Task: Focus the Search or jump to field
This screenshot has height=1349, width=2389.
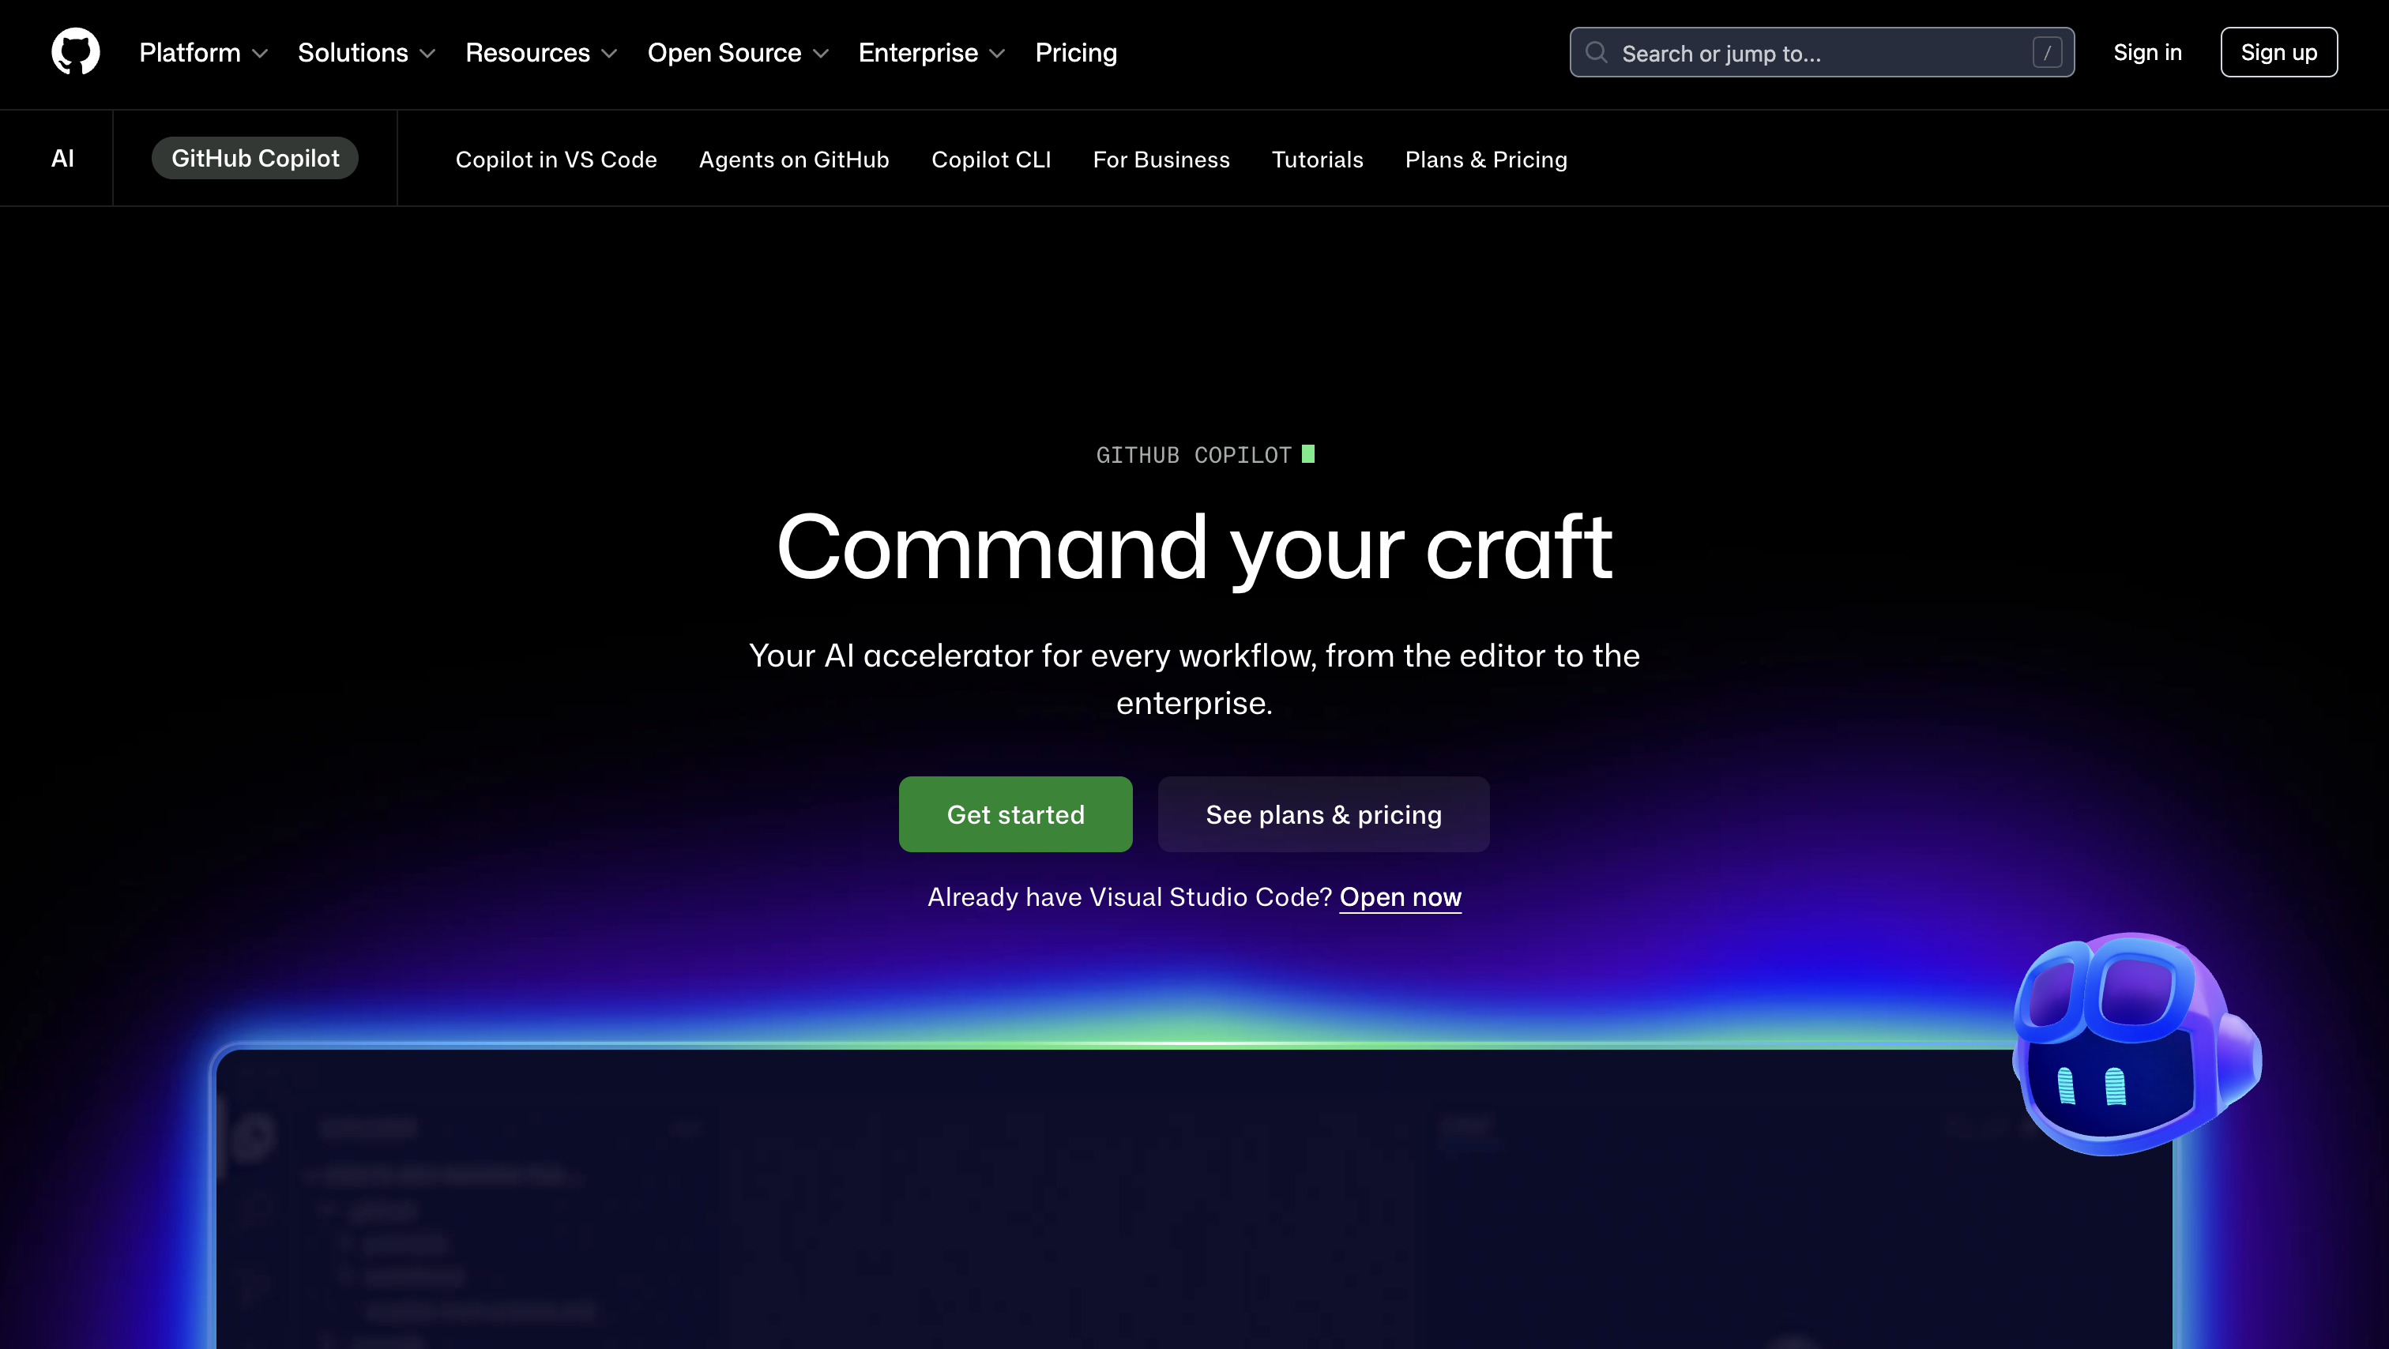Action: point(1822,52)
